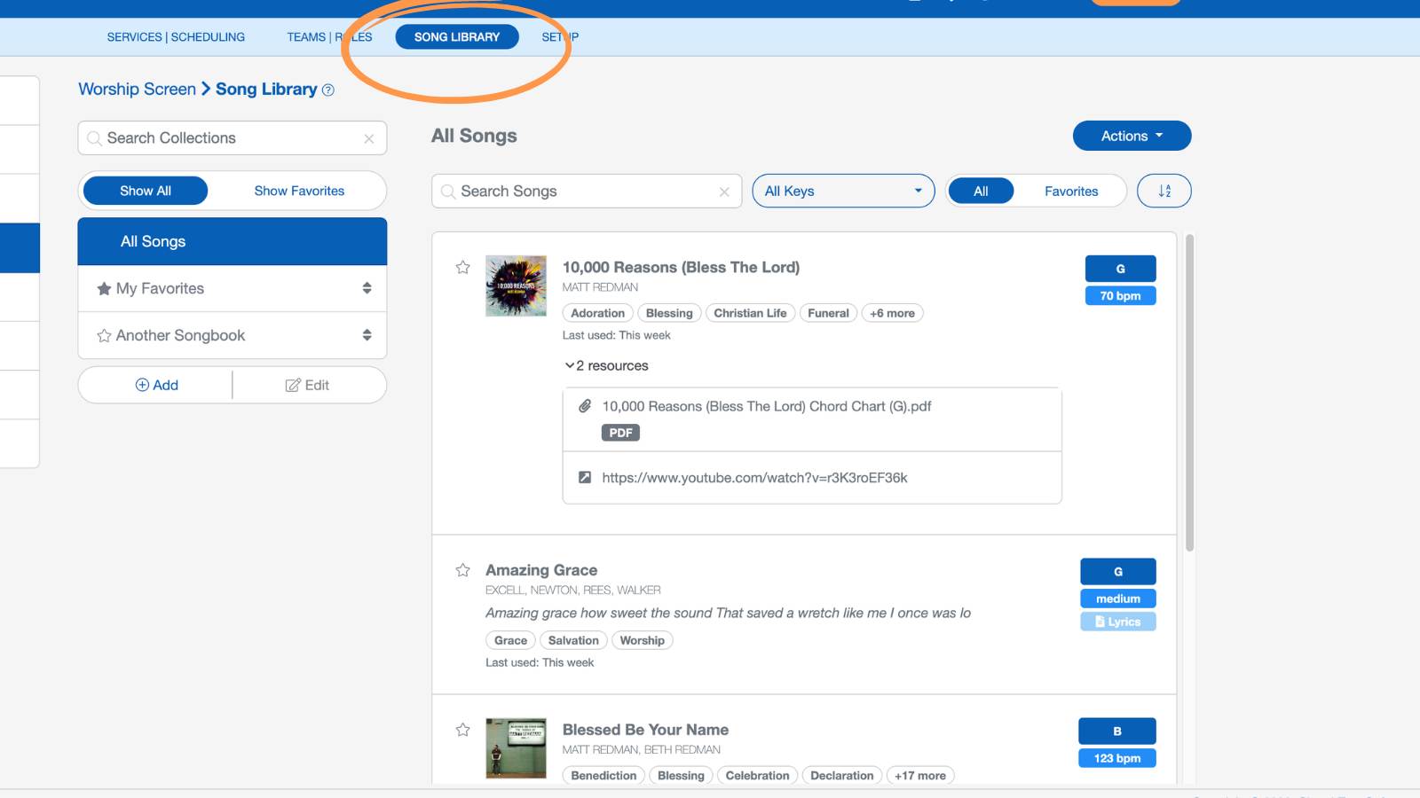1420x798 pixels.
Task: Open the Actions dropdown menu
Action: click(x=1132, y=136)
